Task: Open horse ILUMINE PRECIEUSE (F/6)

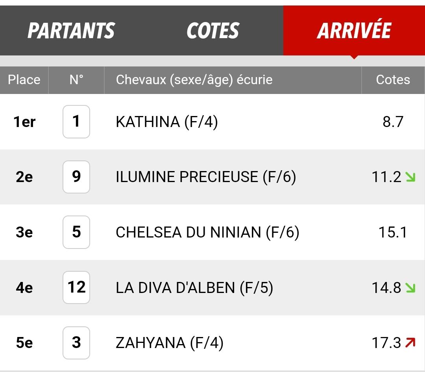Action: point(206,177)
